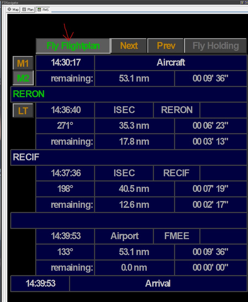Screen dimensions: 248x302
Task: Click the 00 02' 17" remaining time cell
Action: point(211,205)
